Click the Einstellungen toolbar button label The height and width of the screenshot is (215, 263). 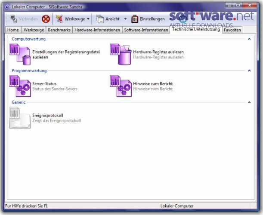tap(152, 19)
